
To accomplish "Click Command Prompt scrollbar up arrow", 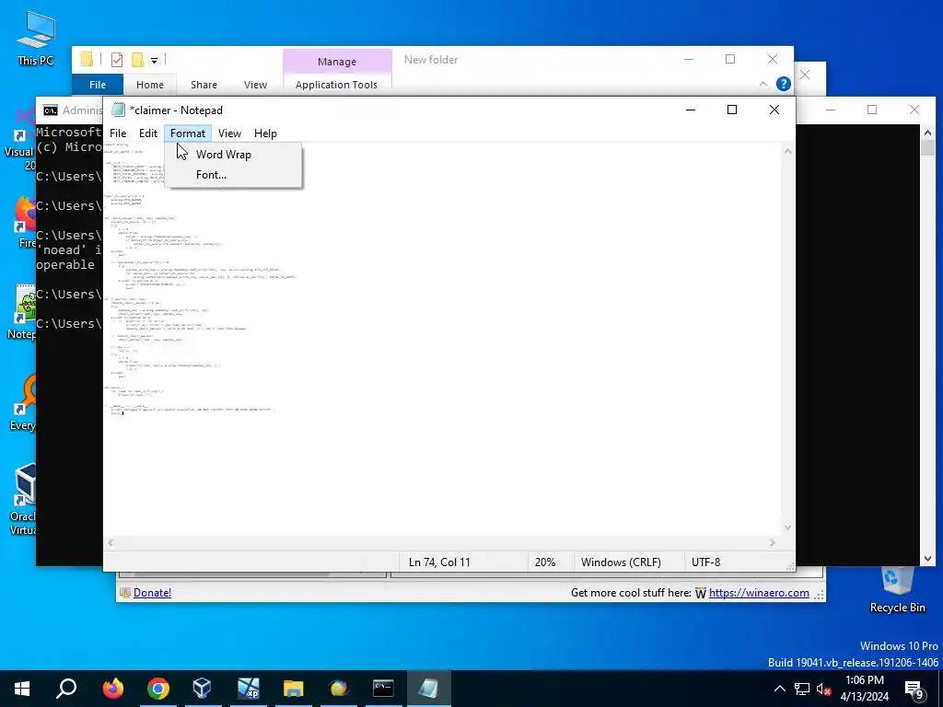I will click(927, 133).
